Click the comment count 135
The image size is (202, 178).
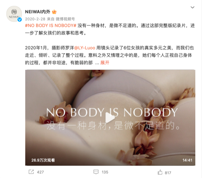[x=105, y=172]
